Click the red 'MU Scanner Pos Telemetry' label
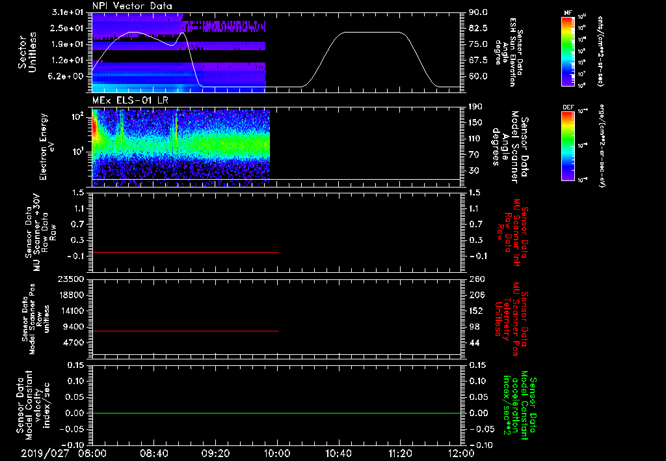Screen dimensions: 666x461 (x=512, y=319)
